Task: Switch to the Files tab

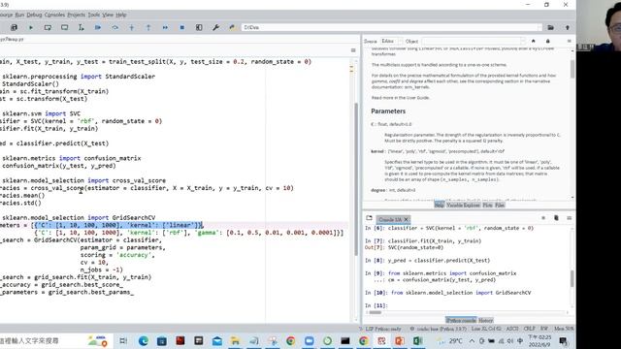Action: coord(500,205)
